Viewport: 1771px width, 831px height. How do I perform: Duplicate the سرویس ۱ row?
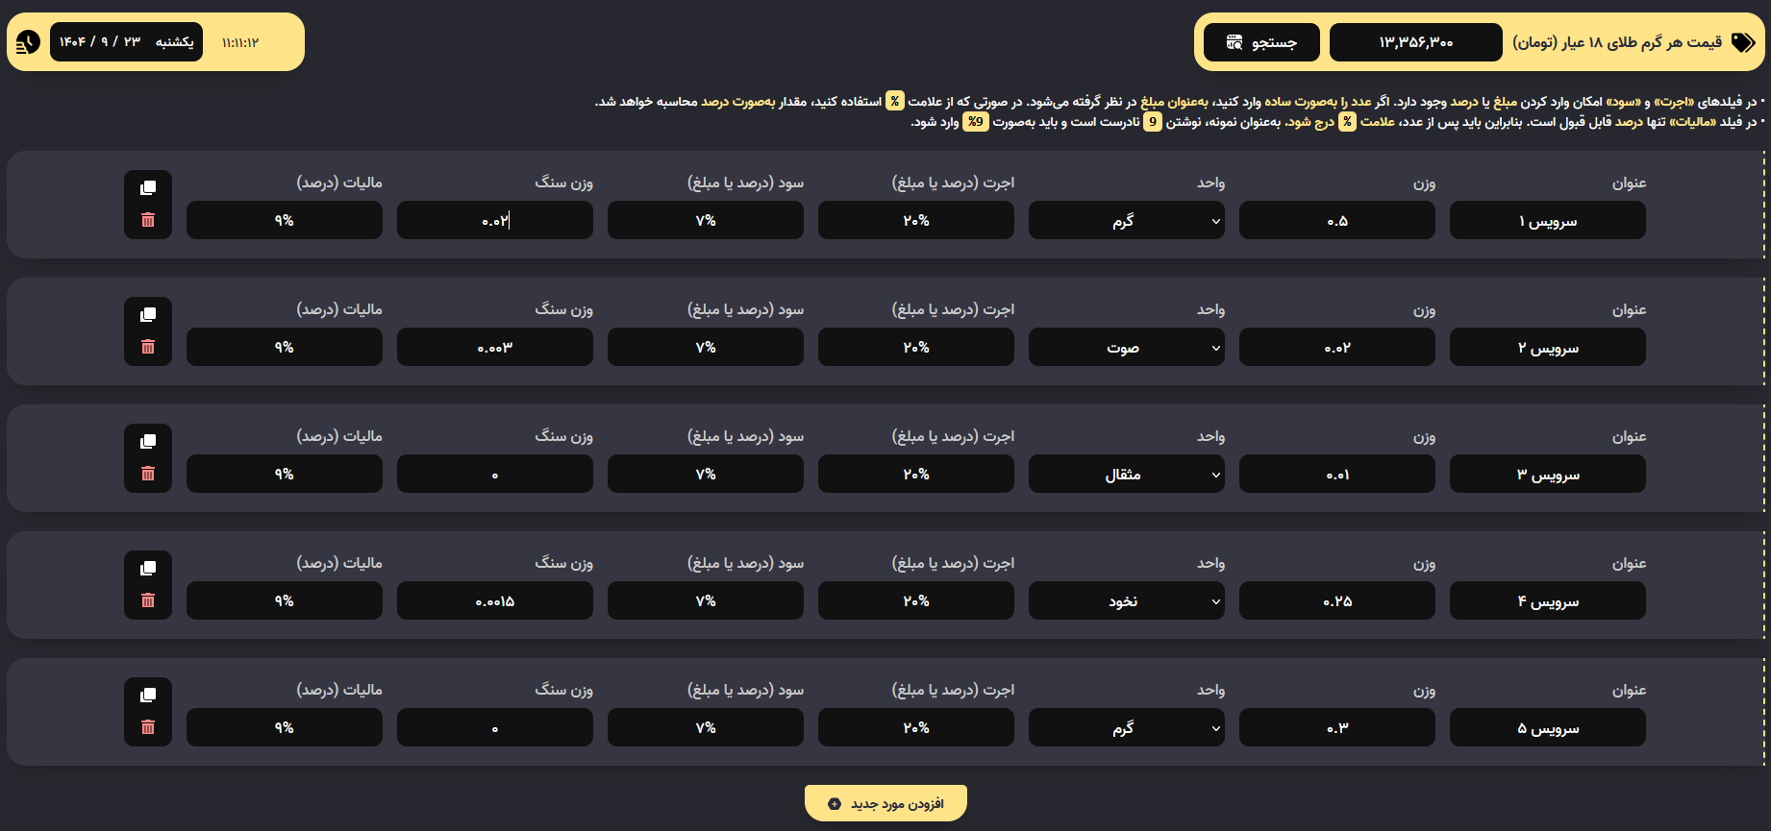148,188
